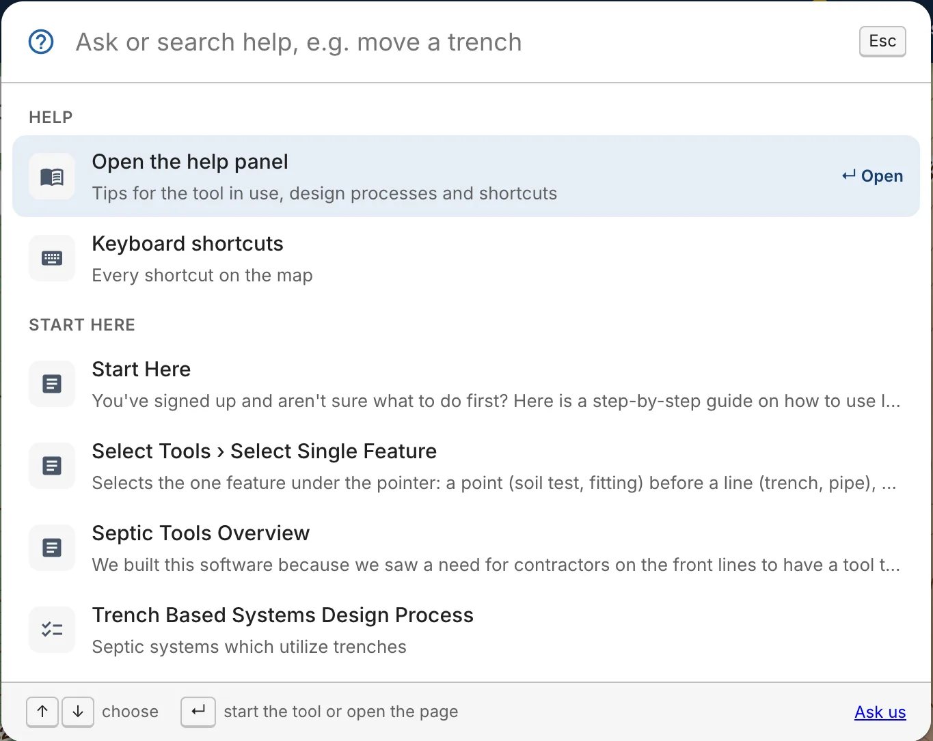Click the 'choose' hint label
The height and width of the screenshot is (741, 933).
(x=130, y=712)
